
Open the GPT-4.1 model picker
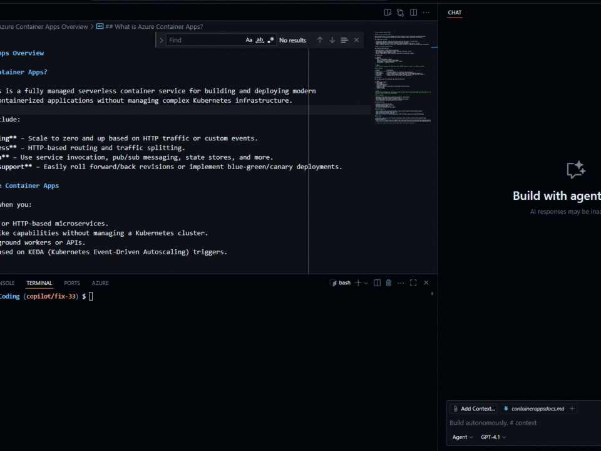[x=494, y=437]
